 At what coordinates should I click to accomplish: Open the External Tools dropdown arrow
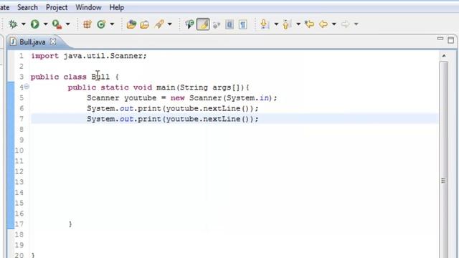click(68, 24)
